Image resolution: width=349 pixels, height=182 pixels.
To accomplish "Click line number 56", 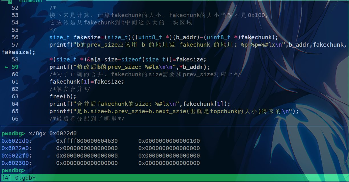I will pyautogui.click(x=15, y=37).
